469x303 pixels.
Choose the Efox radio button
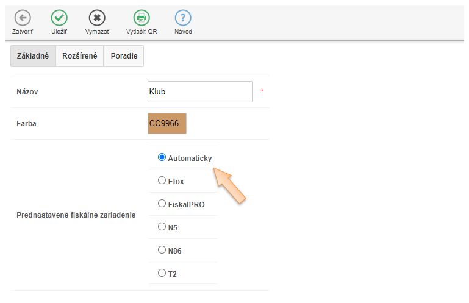pos(162,180)
